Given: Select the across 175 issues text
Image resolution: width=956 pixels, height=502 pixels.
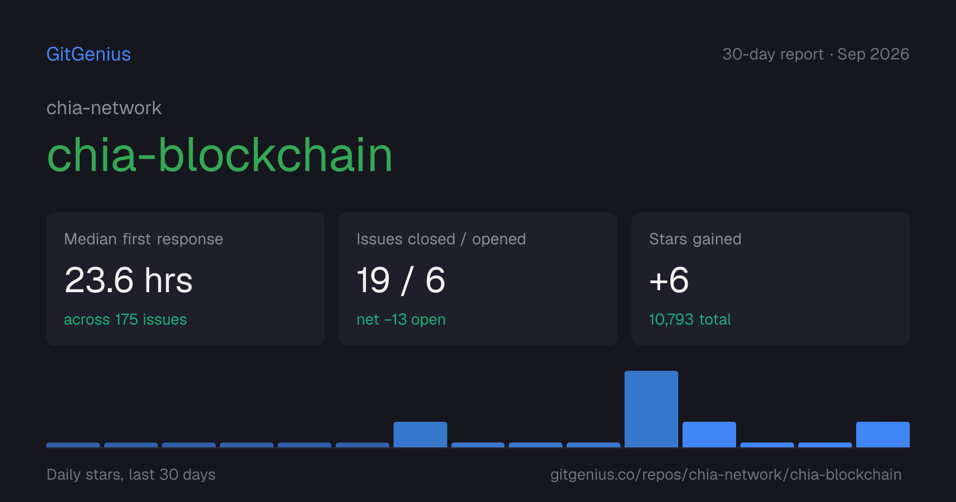Looking at the screenshot, I should (125, 319).
